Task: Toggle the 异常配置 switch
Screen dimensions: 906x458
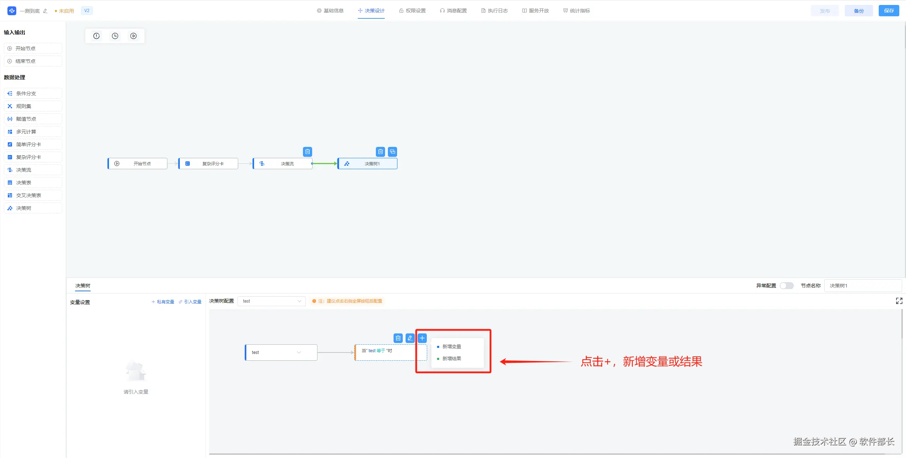Action: point(786,286)
